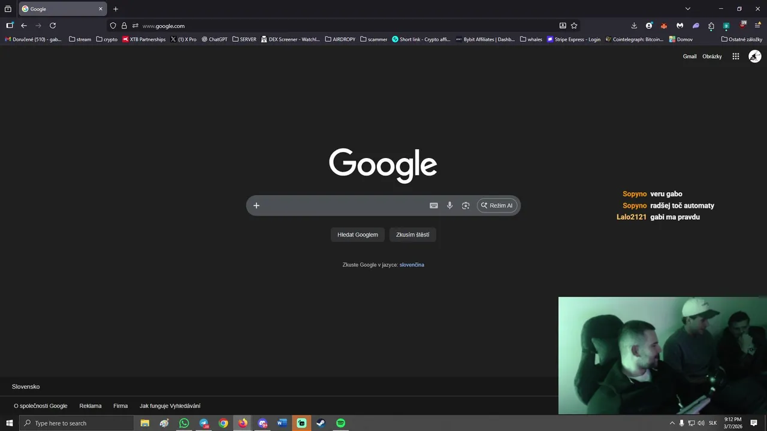Open Malwarebytes extension icon
Screen dimensions: 767x431
click(680, 26)
